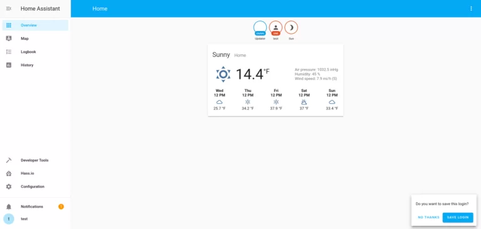This screenshot has width=481, height=229.
Task: Click the Sunny weather card title
Action: [221, 55]
